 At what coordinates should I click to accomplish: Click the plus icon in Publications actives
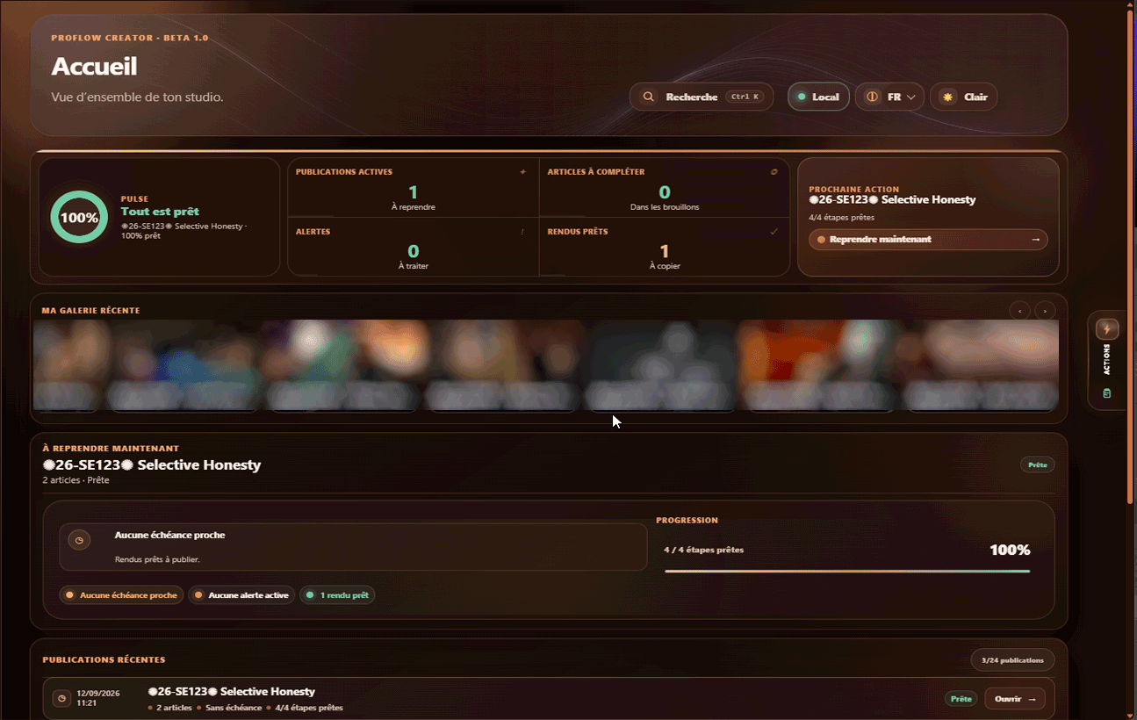point(523,172)
